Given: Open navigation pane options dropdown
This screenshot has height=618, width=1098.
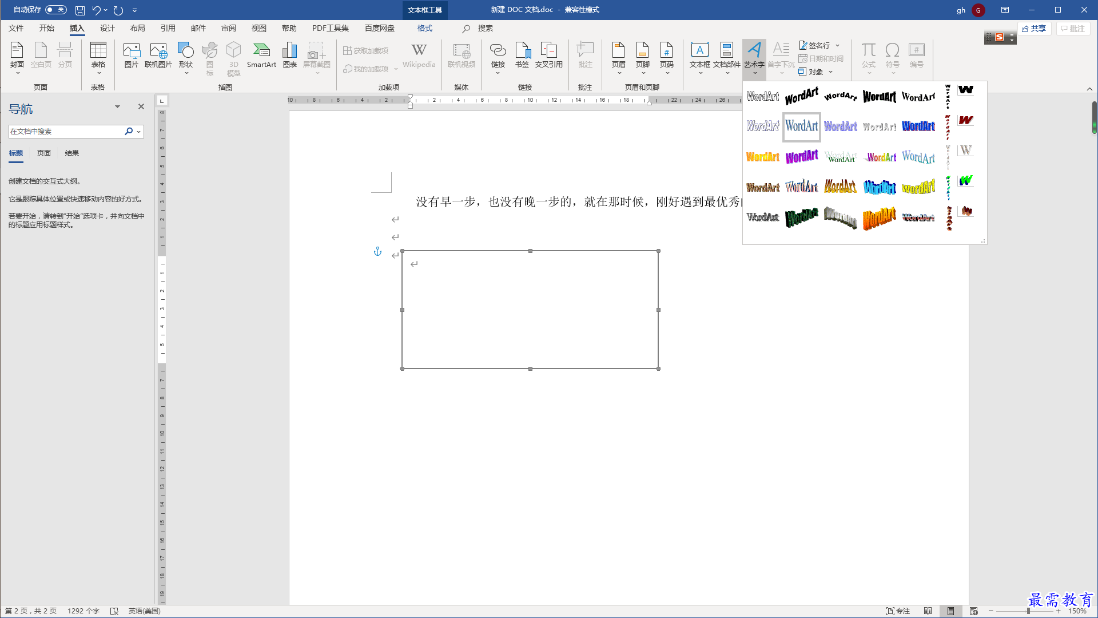Looking at the screenshot, I should [117, 106].
